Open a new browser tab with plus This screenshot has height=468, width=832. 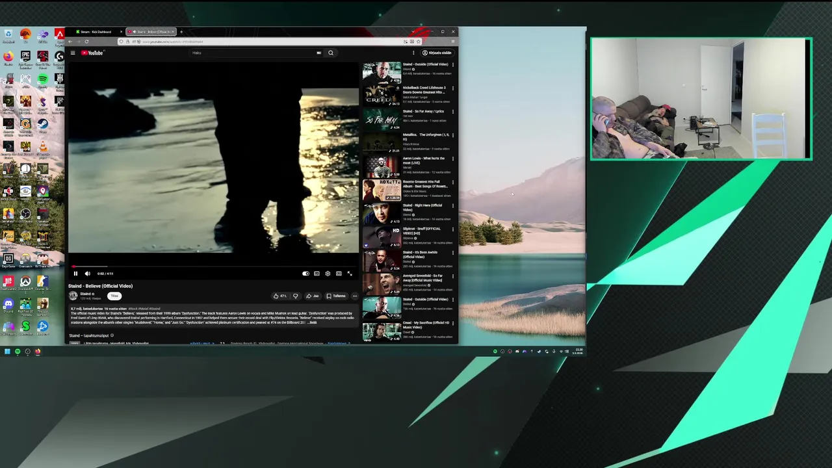[181, 32]
